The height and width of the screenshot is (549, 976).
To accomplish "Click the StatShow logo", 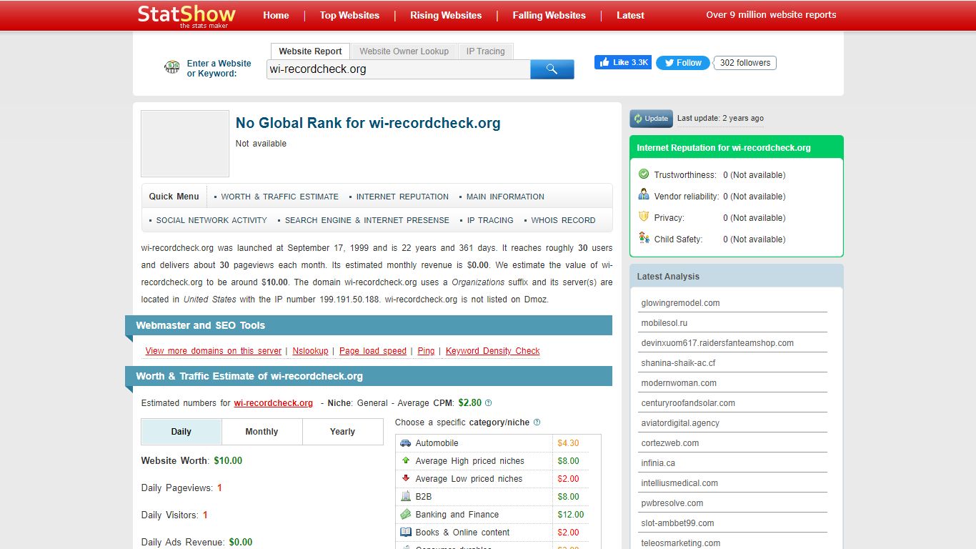I will pos(186,15).
